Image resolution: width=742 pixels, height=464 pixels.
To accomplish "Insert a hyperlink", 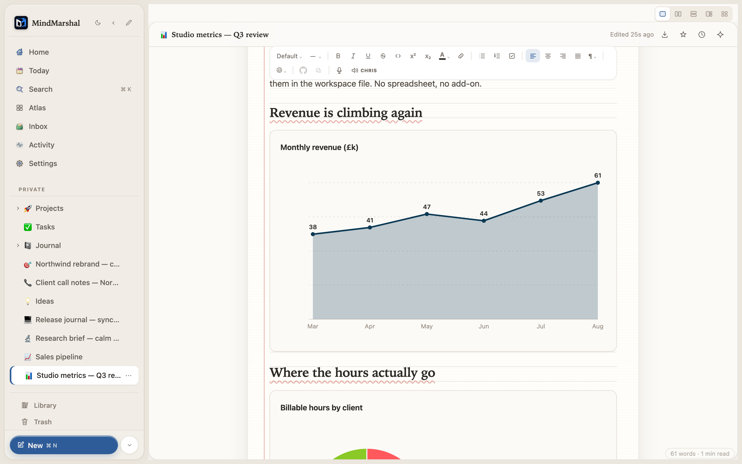I will (461, 56).
